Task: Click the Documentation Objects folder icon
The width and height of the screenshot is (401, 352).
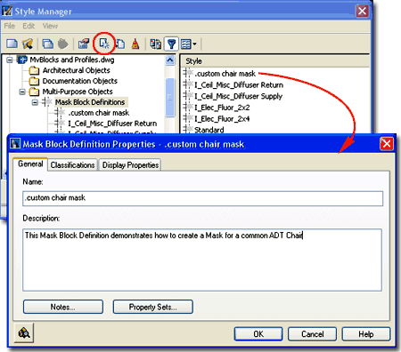Action: (34, 81)
